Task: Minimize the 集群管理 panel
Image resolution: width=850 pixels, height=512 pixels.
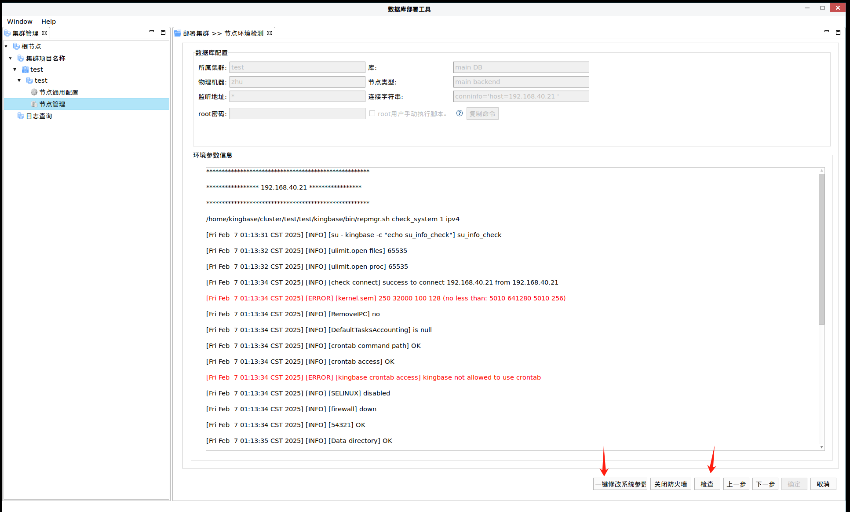Action: tap(152, 32)
